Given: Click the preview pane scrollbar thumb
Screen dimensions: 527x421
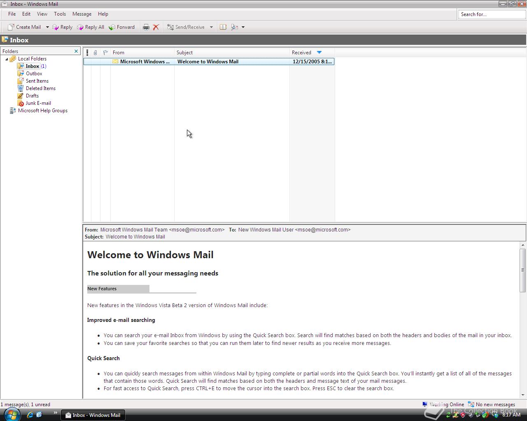Looking at the screenshot, I should pos(523,270).
